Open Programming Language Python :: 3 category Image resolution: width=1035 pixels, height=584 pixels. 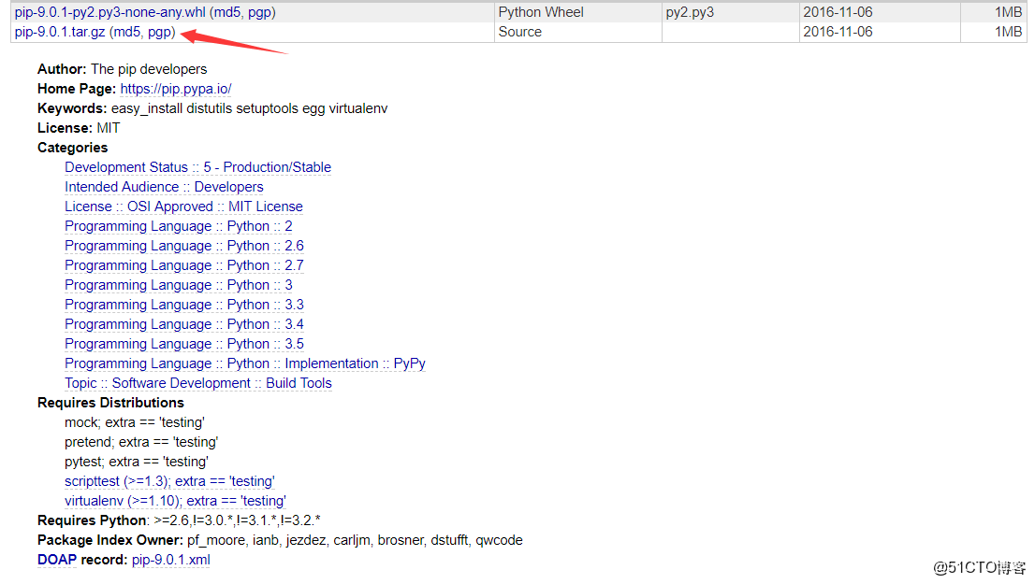[178, 285]
